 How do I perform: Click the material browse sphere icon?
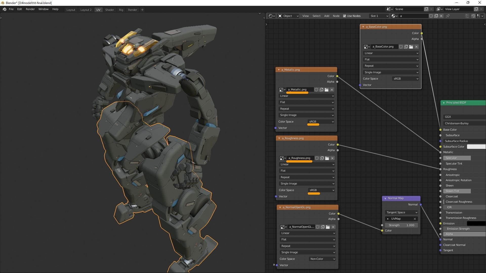point(394,16)
